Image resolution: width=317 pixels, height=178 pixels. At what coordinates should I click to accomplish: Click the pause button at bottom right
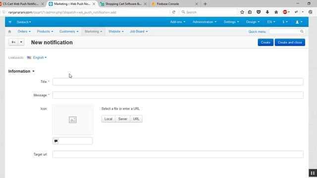tap(313, 173)
